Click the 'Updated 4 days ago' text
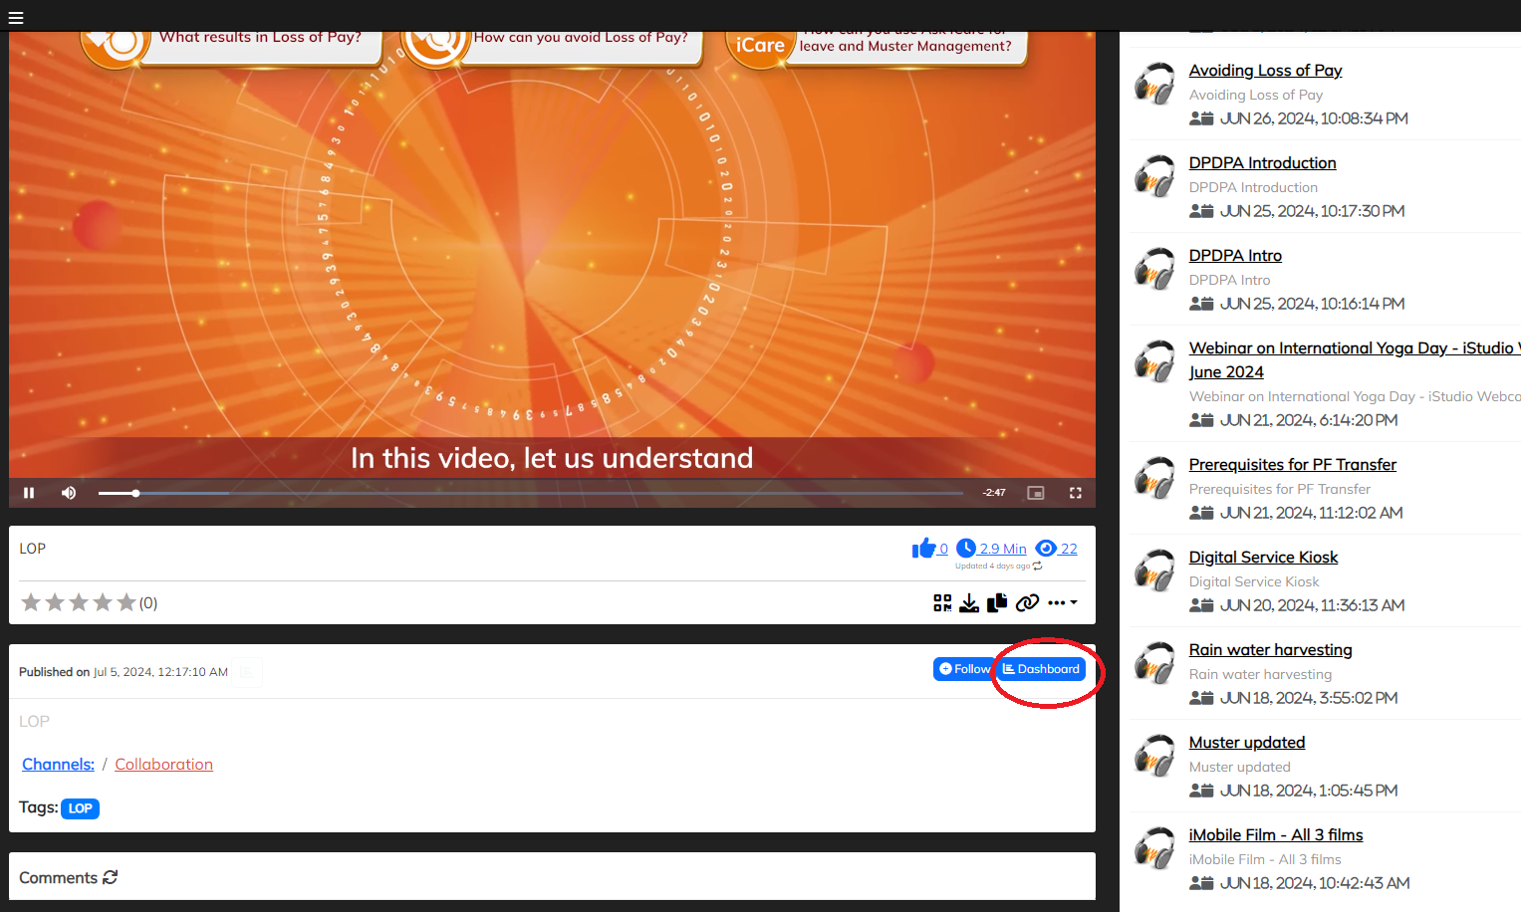The height and width of the screenshot is (912, 1521). [x=992, y=566]
